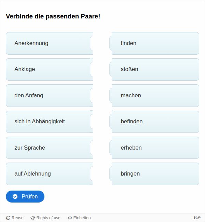Choose the erheben answer card

tap(155, 148)
